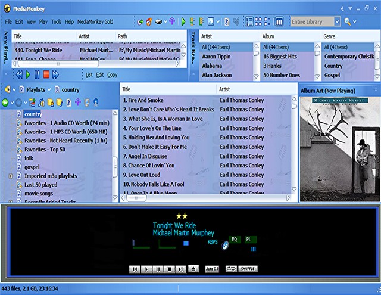381x295 pixels.
Task: Click the green Play icon in main toolbar
Action: [x=183, y=21]
